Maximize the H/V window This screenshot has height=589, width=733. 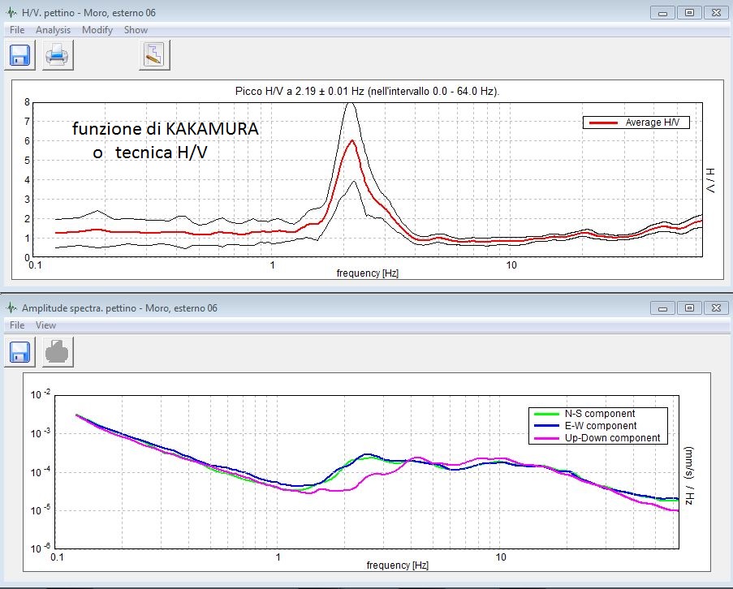(x=689, y=12)
